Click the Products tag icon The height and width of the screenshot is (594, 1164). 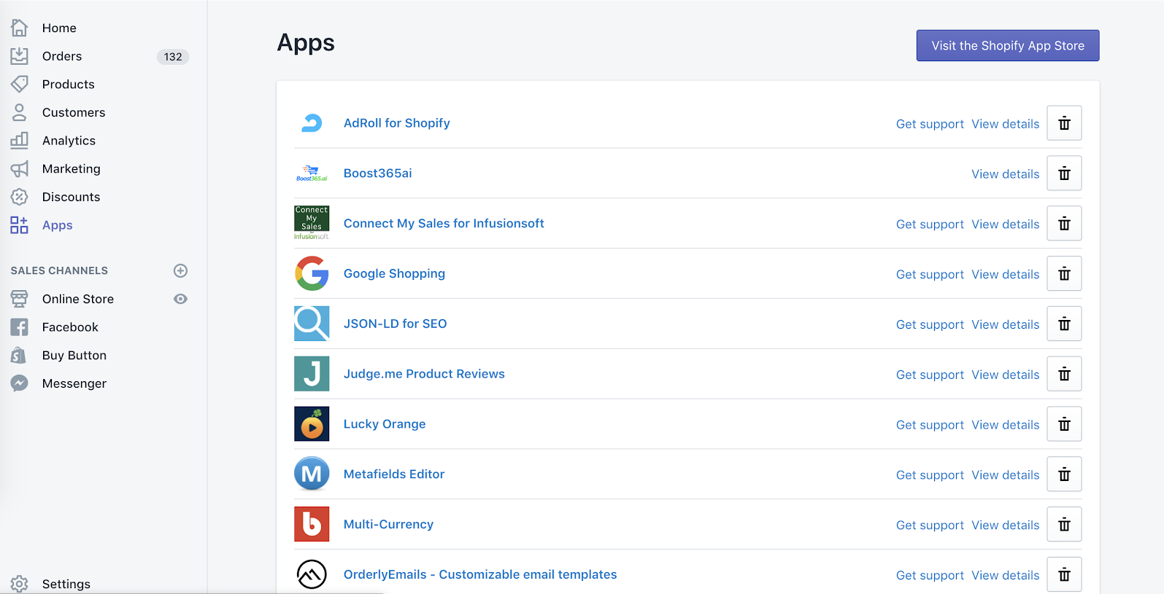20,84
